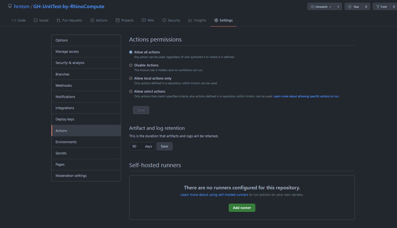
Task: Choose the Disable Actions radio option
Action: coord(131,65)
